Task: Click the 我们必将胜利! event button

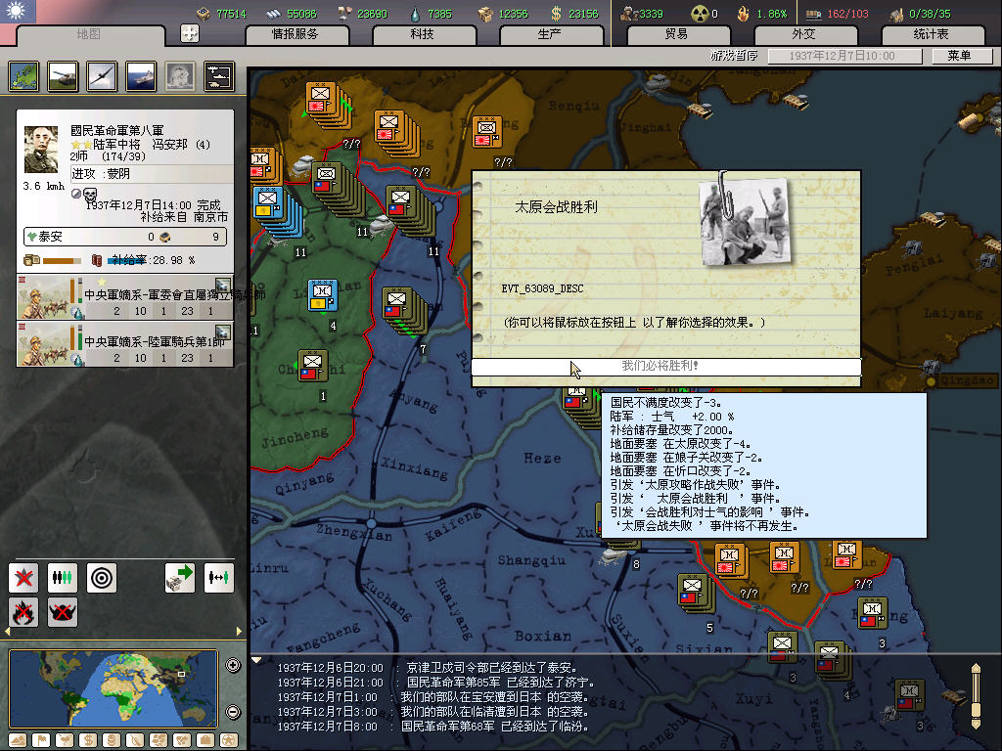Action: click(x=665, y=367)
